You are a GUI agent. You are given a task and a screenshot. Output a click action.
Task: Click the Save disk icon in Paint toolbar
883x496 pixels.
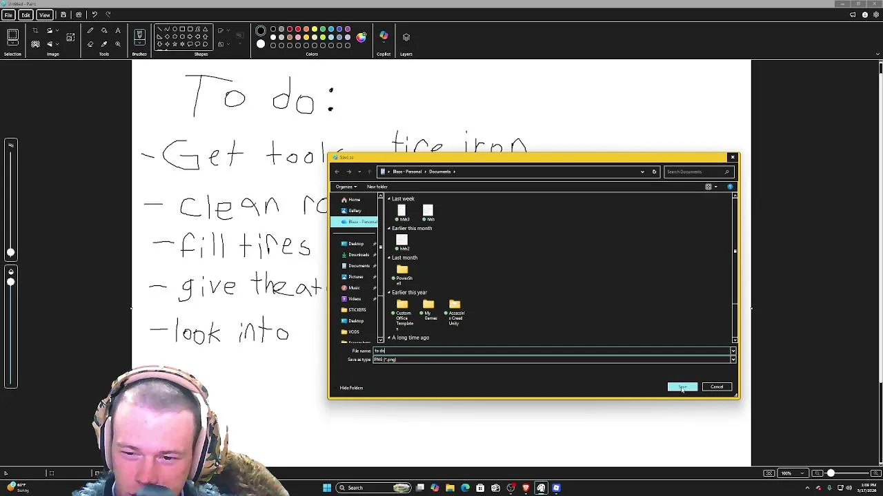[x=63, y=14]
